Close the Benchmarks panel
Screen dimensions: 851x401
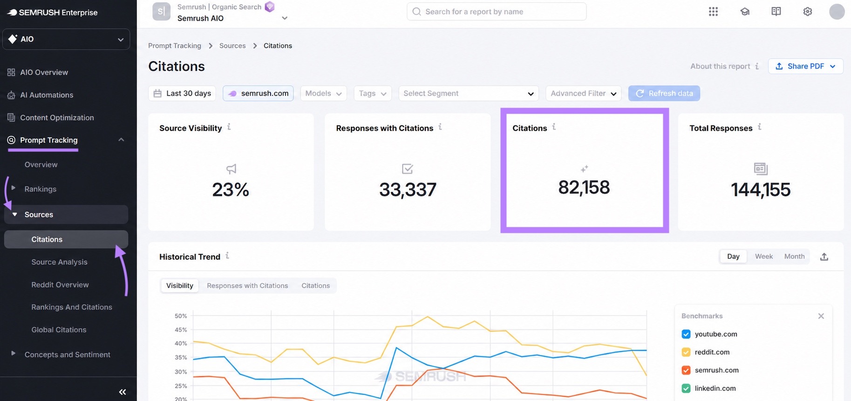[821, 316]
